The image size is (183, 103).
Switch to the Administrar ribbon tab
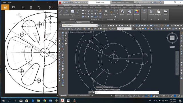(x=99, y=8)
